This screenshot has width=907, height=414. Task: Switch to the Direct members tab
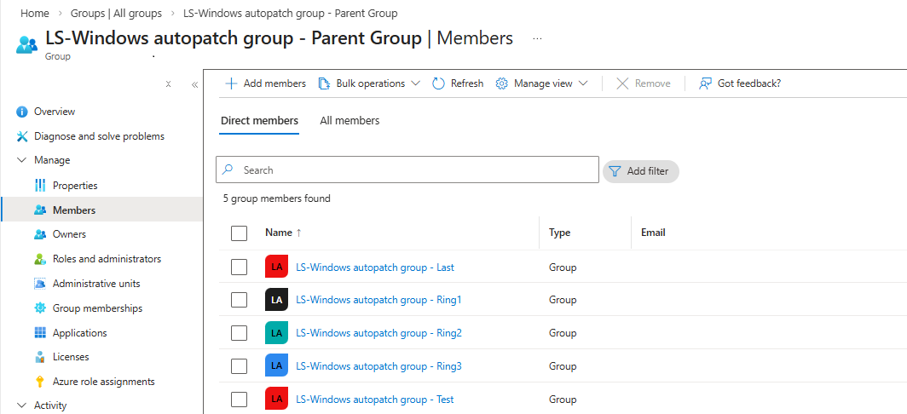(259, 121)
